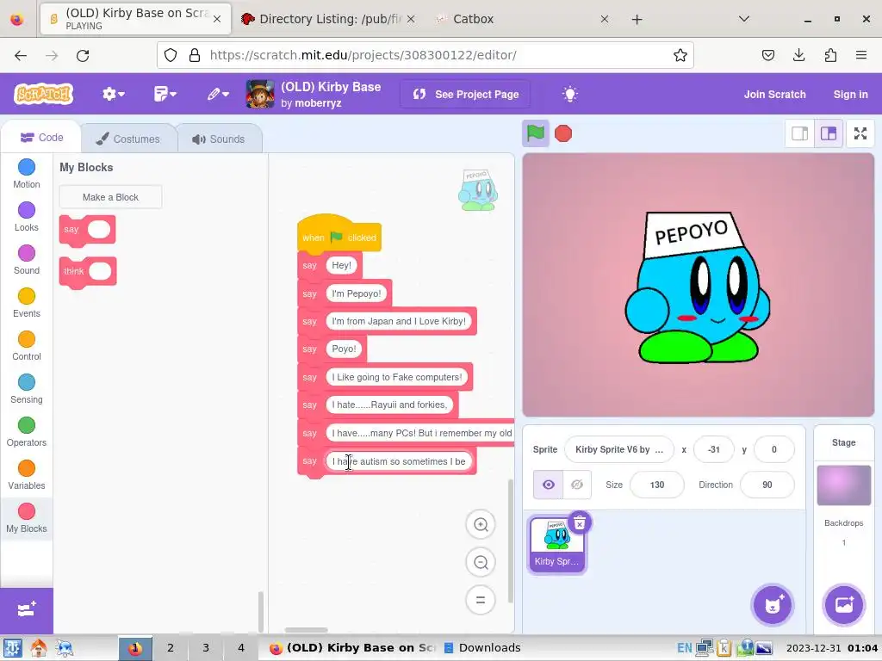Click See Project Page button
882x661 pixels.
point(465,95)
